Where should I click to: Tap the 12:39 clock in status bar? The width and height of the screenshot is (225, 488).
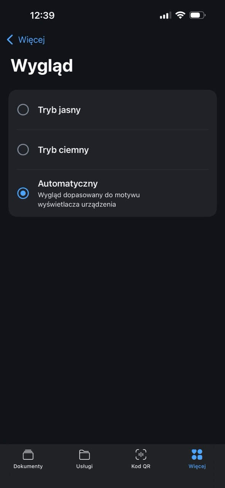tap(42, 16)
